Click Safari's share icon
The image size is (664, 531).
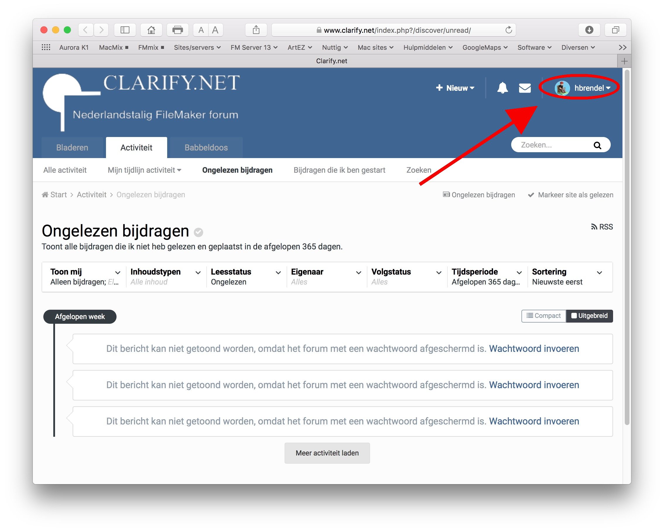256,30
